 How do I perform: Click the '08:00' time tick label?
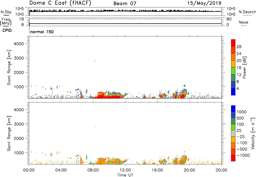(93, 170)
